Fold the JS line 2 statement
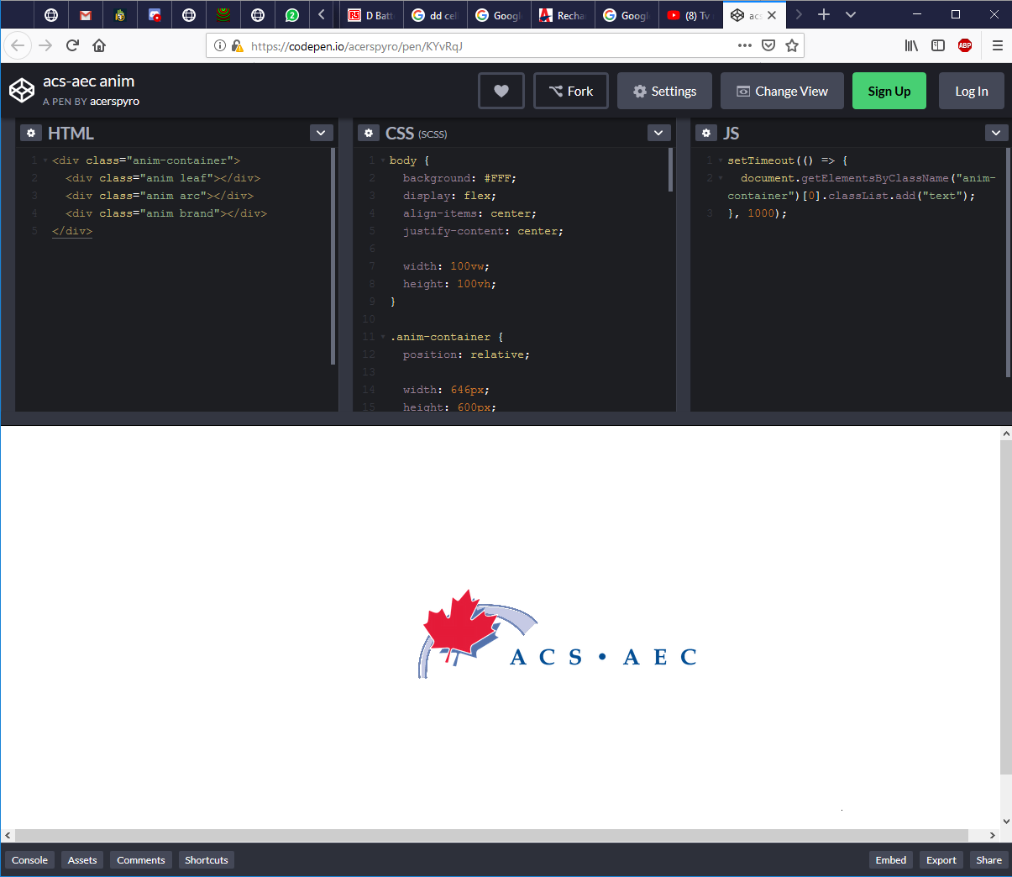The image size is (1012, 877). pos(721,178)
